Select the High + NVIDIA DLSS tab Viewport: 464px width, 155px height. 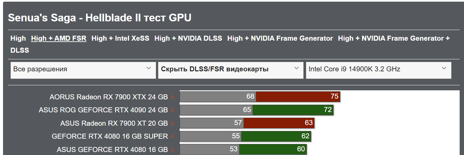click(x=188, y=38)
